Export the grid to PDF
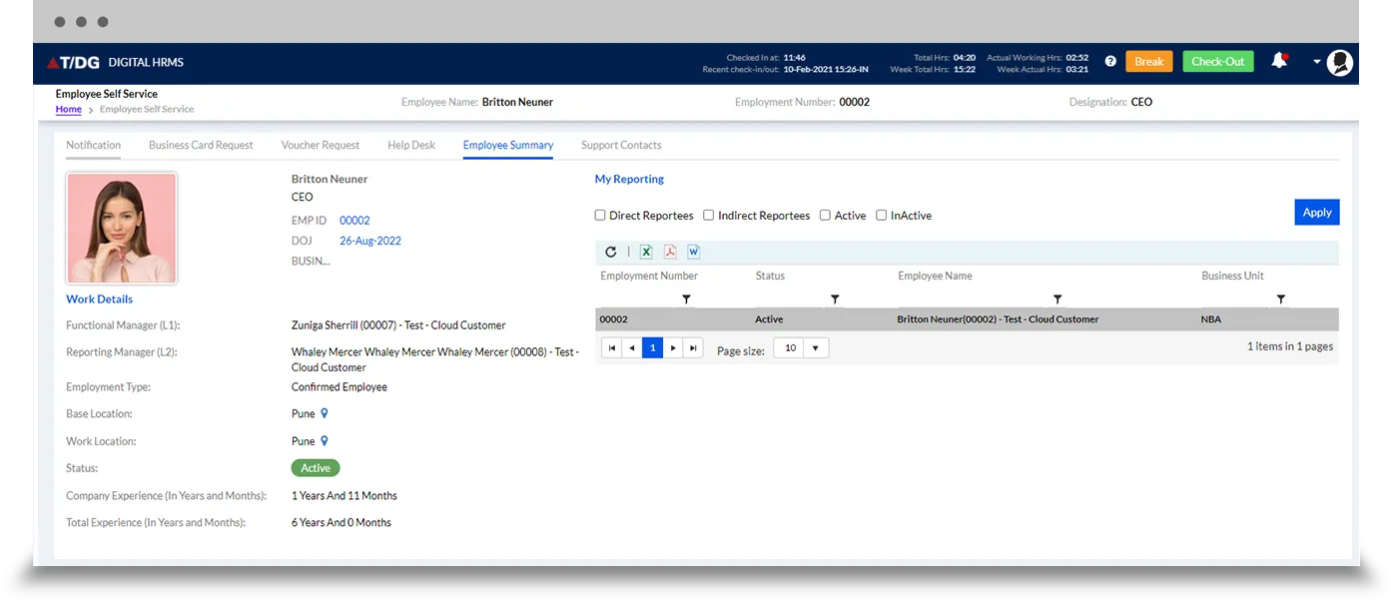Image resolution: width=1393 pixels, height=603 pixels. click(671, 253)
